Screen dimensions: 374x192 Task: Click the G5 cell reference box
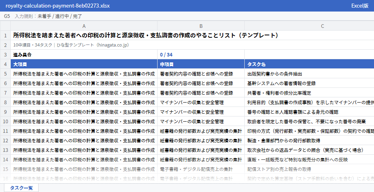click(7, 16)
